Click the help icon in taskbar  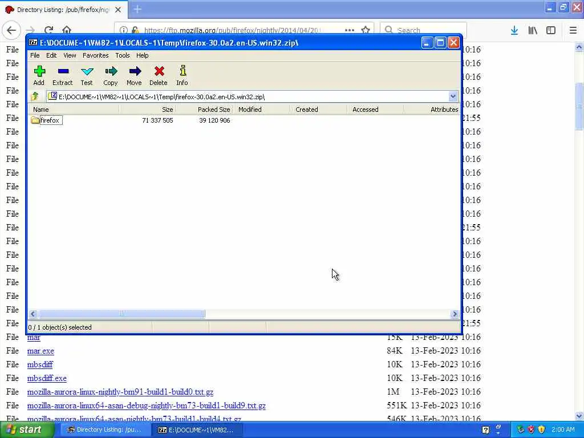(486, 430)
